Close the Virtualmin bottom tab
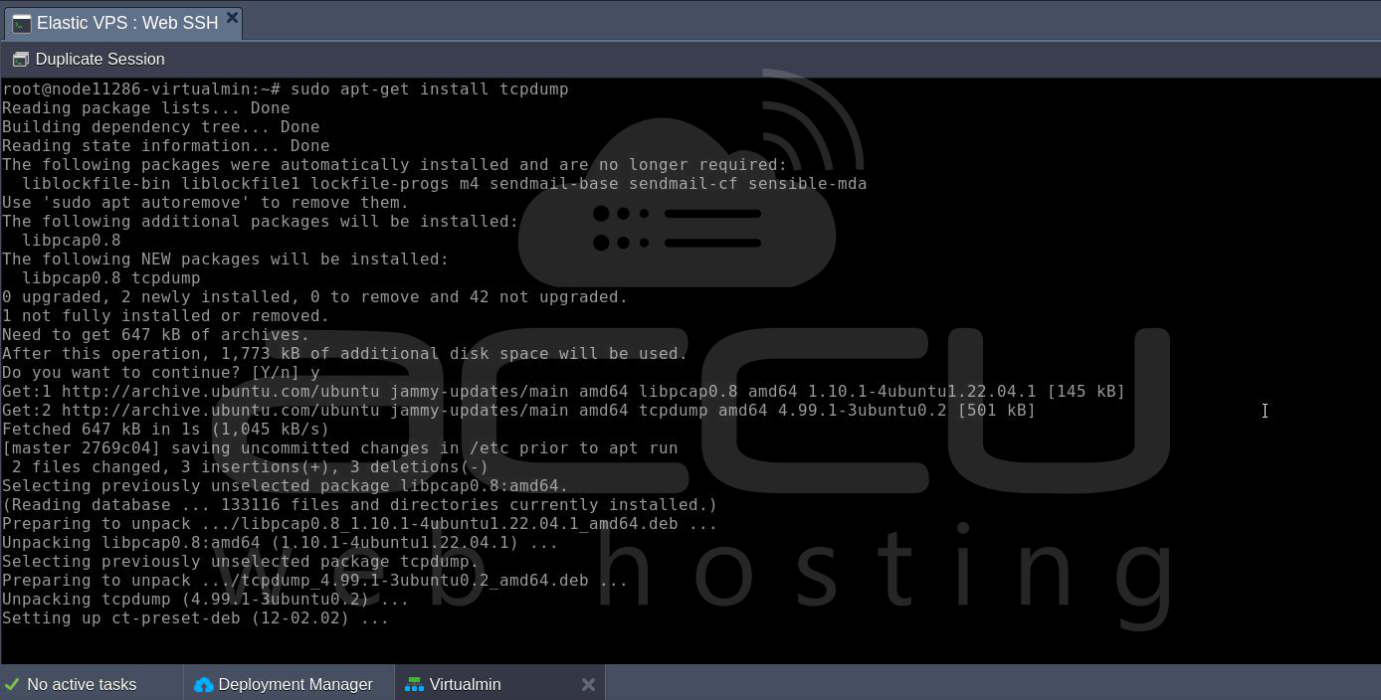Image resolution: width=1381 pixels, height=700 pixels. (x=588, y=684)
